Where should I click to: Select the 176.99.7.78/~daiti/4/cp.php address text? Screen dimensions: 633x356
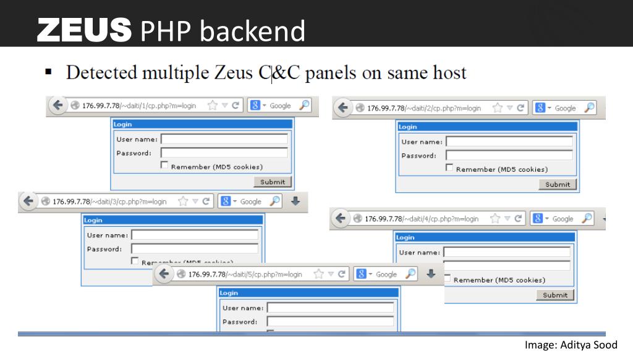coord(422,219)
